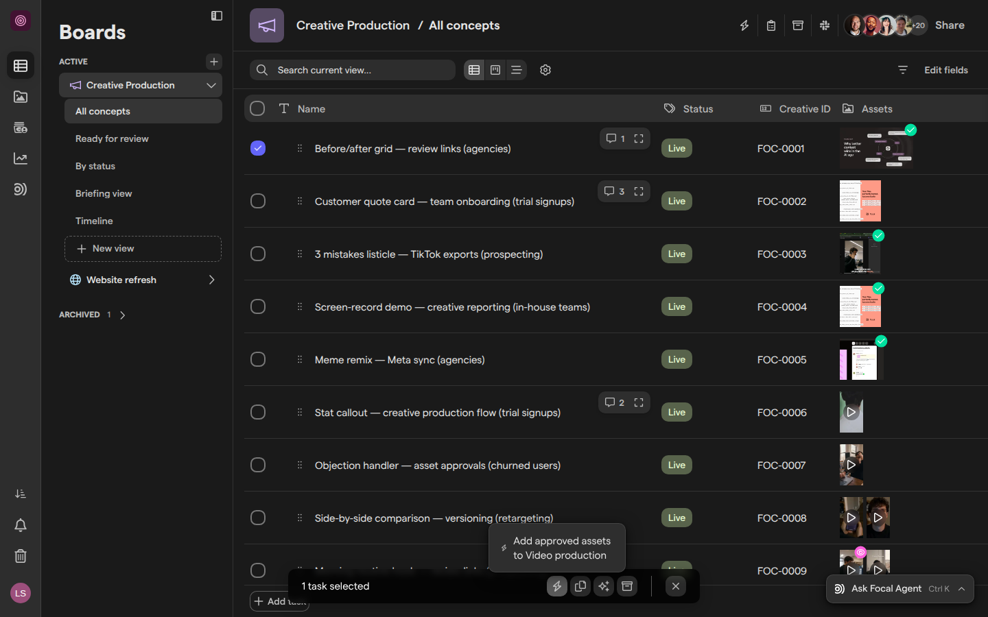This screenshot has width=988, height=617.
Task: Click the Share button
Action: click(x=950, y=25)
